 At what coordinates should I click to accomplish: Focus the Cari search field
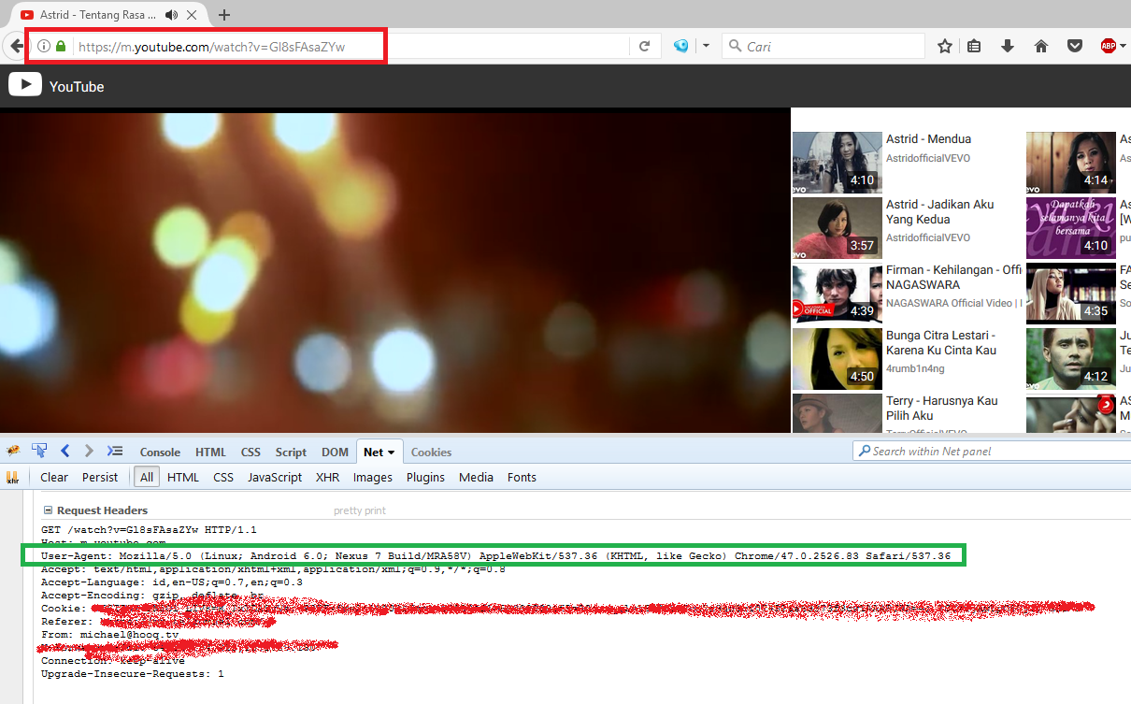(823, 46)
